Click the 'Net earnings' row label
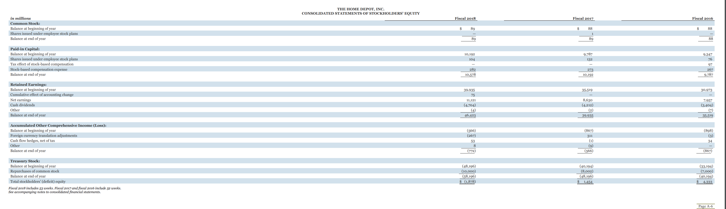The width and height of the screenshot is (726, 209). pos(21,100)
